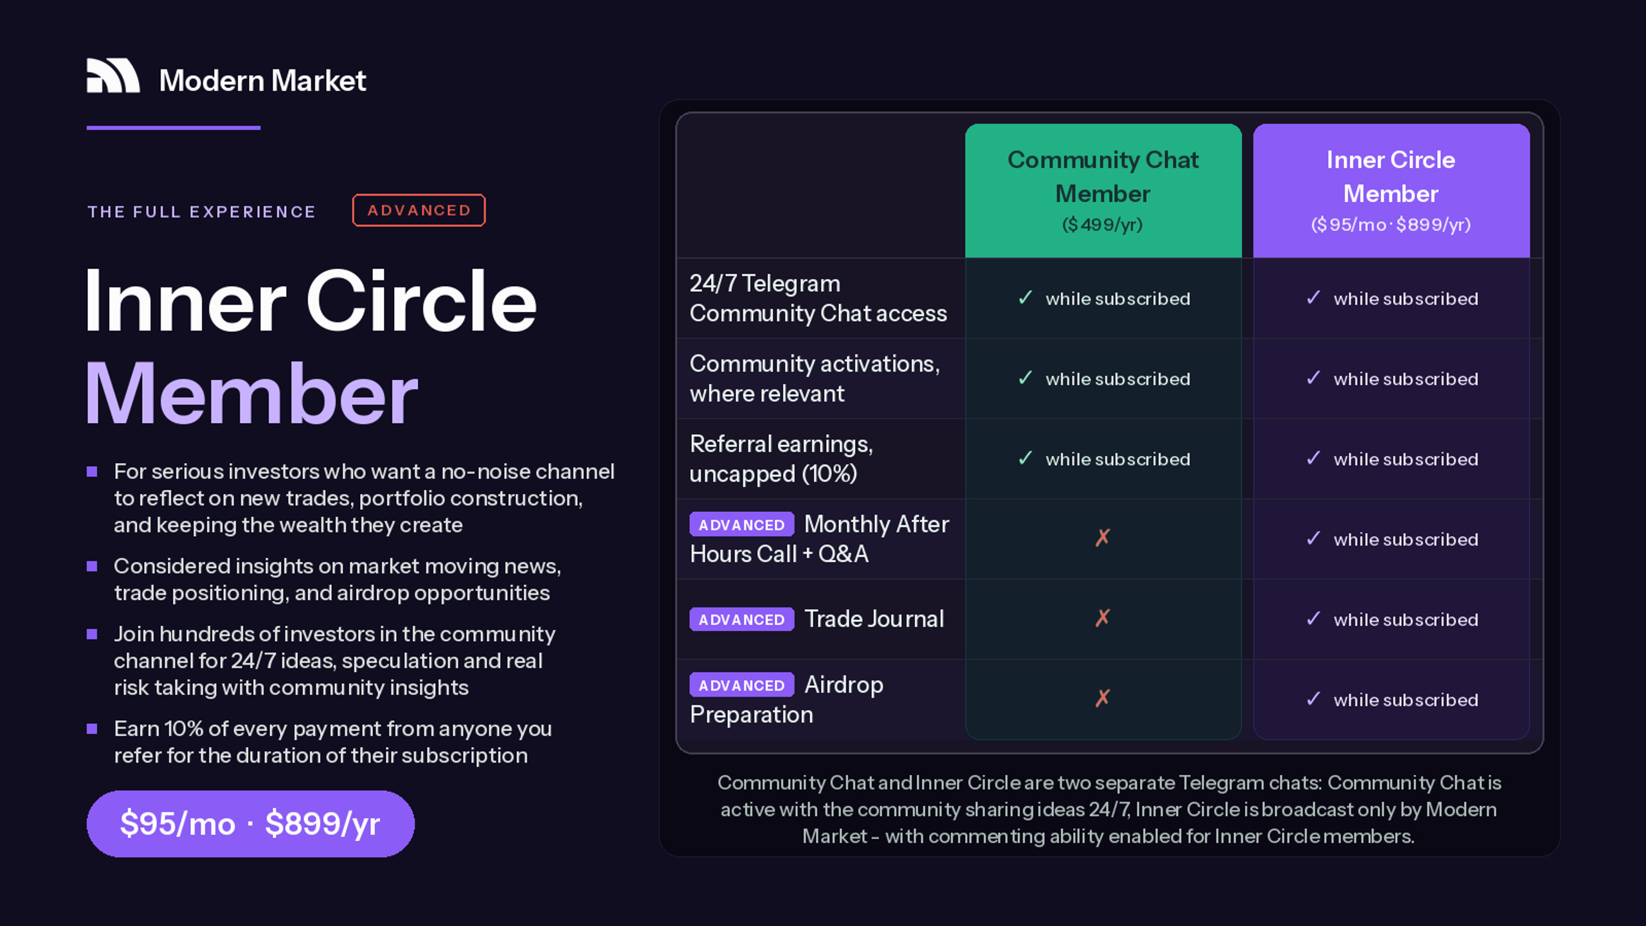This screenshot has width=1646, height=926.
Task: Click the Inner Circle checkmark in the Trade Journal row
Action: [1314, 618]
